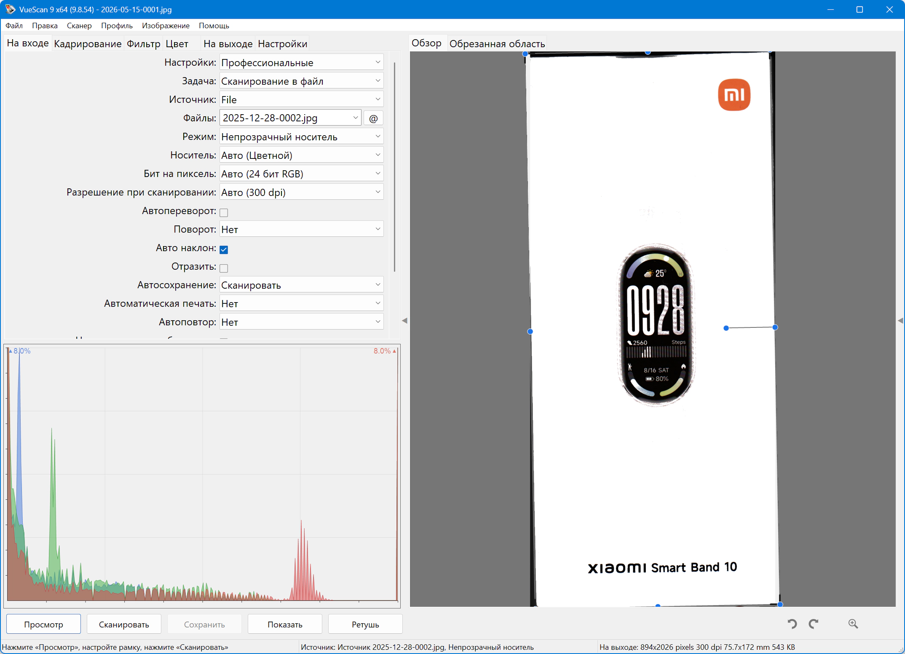Image resolution: width=905 pixels, height=654 pixels.
Task: Click the VueScan app icon in title bar
Action: (x=10, y=9)
